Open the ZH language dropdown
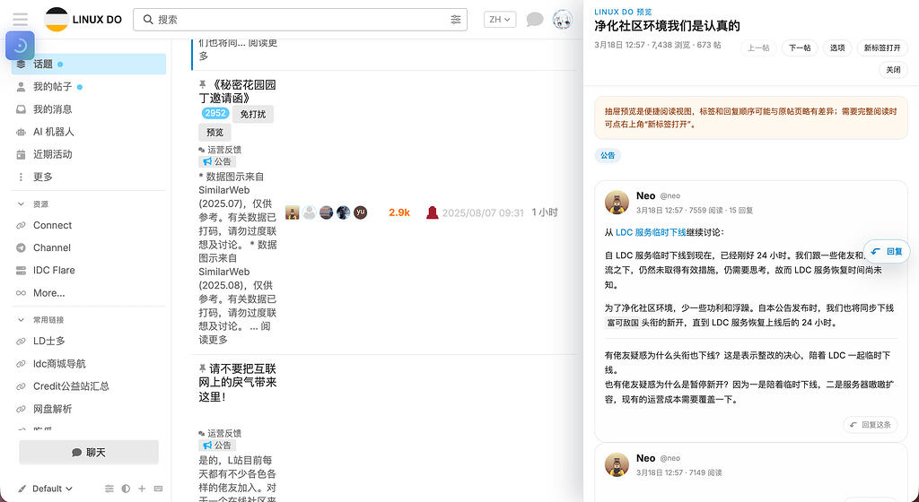 tap(499, 20)
